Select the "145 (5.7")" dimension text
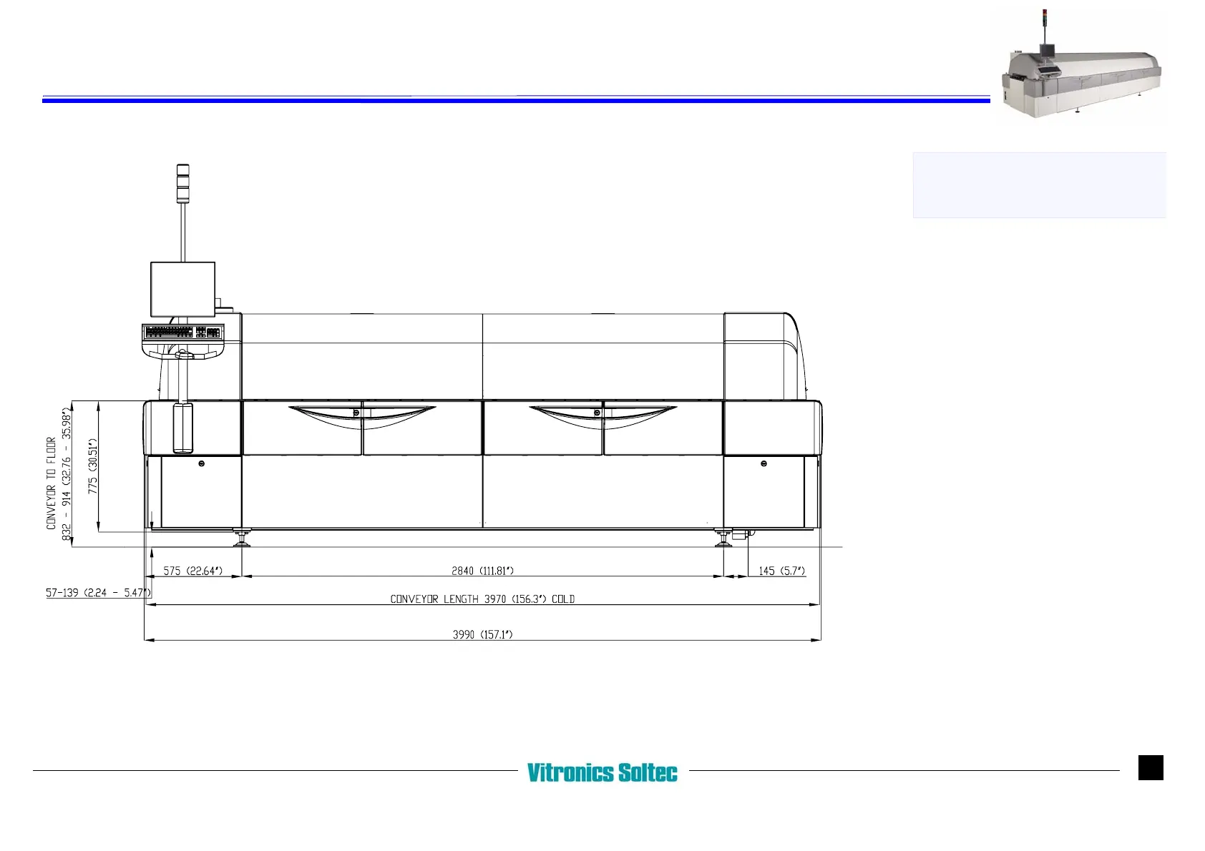 781,571
